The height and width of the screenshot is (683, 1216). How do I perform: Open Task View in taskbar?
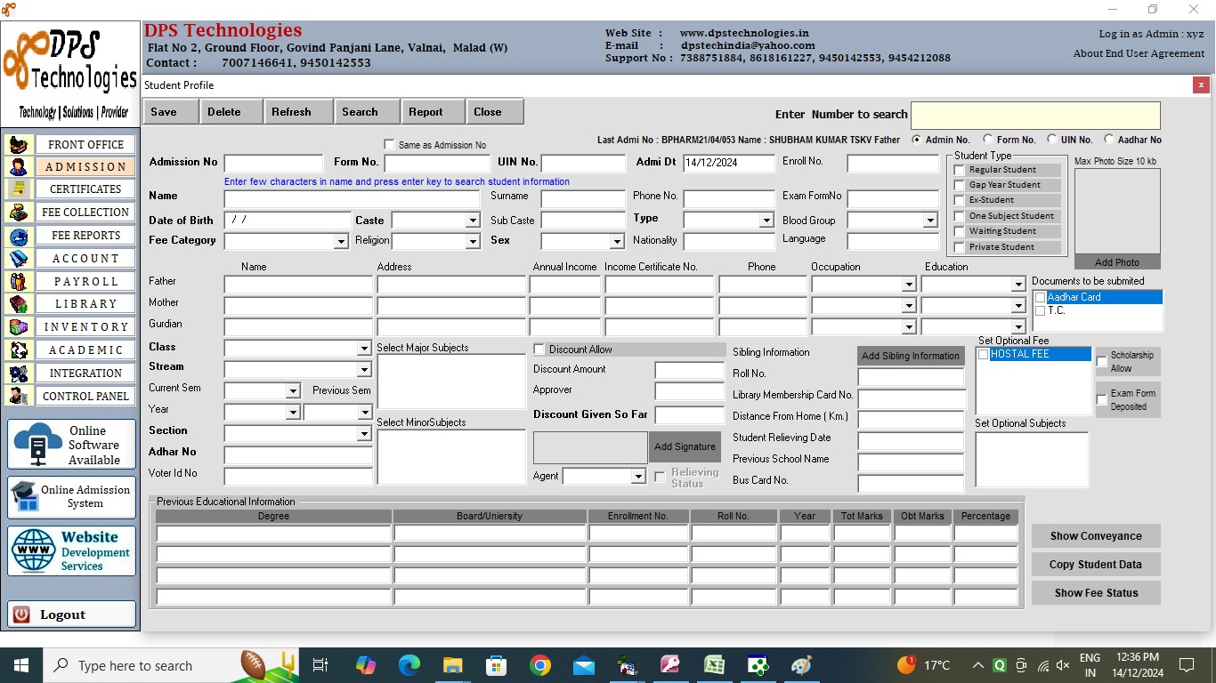[320, 665]
